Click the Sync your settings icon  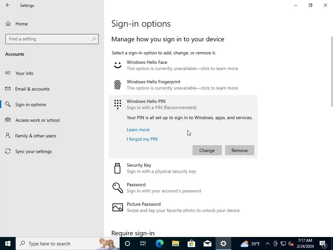pyautogui.click(x=8, y=151)
